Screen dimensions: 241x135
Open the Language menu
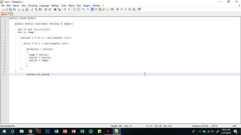(x=44, y=6)
